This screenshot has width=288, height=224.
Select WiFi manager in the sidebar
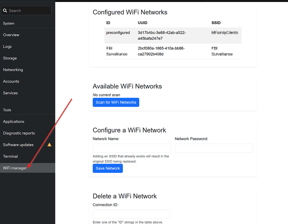[15, 168]
